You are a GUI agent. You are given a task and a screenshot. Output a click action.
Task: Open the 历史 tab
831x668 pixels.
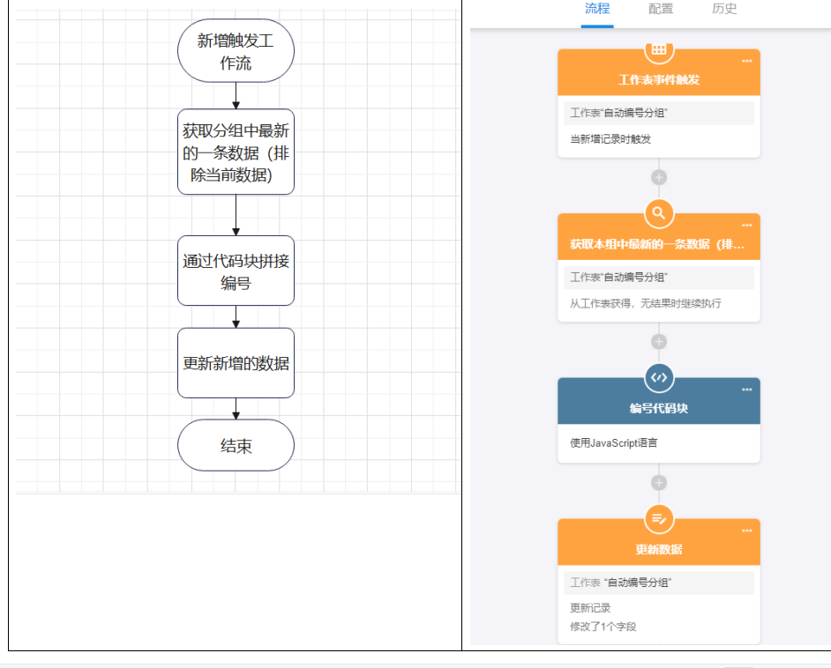(x=724, y=9)
